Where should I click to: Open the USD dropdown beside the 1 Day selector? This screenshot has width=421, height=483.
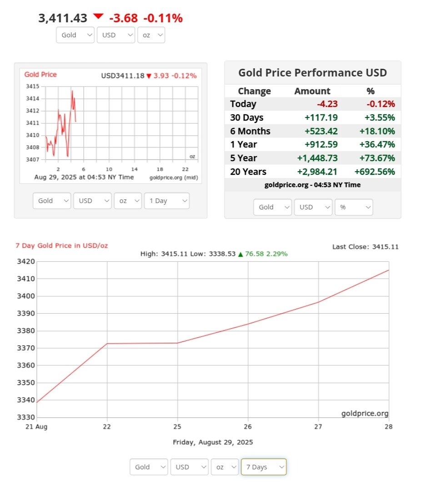click(92, 201)
